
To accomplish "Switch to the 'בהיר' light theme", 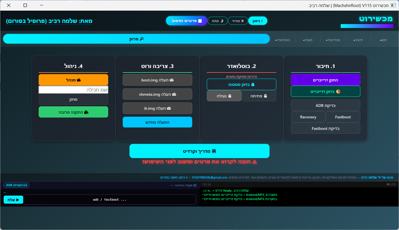I will click(238, 21).
